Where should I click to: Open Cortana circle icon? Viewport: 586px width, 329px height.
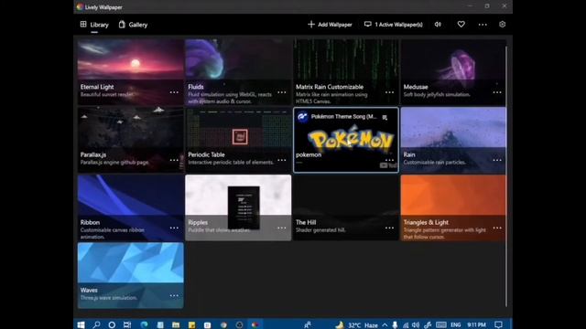point(112,325)
